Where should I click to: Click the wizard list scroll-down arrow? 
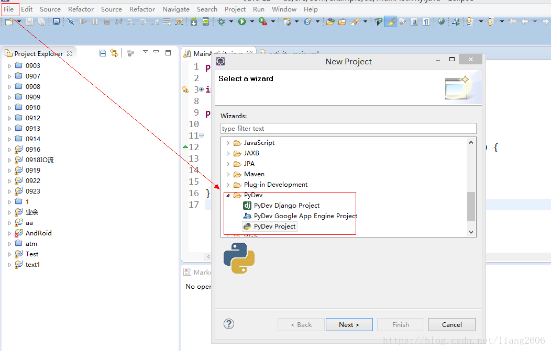point(471,232)
